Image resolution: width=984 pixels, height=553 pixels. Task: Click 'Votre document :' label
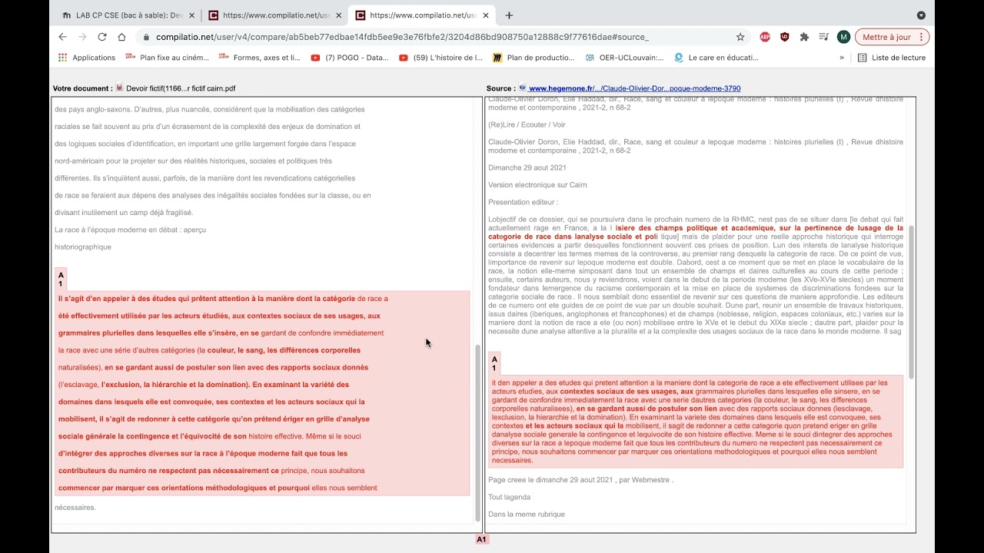click(82, 88)
